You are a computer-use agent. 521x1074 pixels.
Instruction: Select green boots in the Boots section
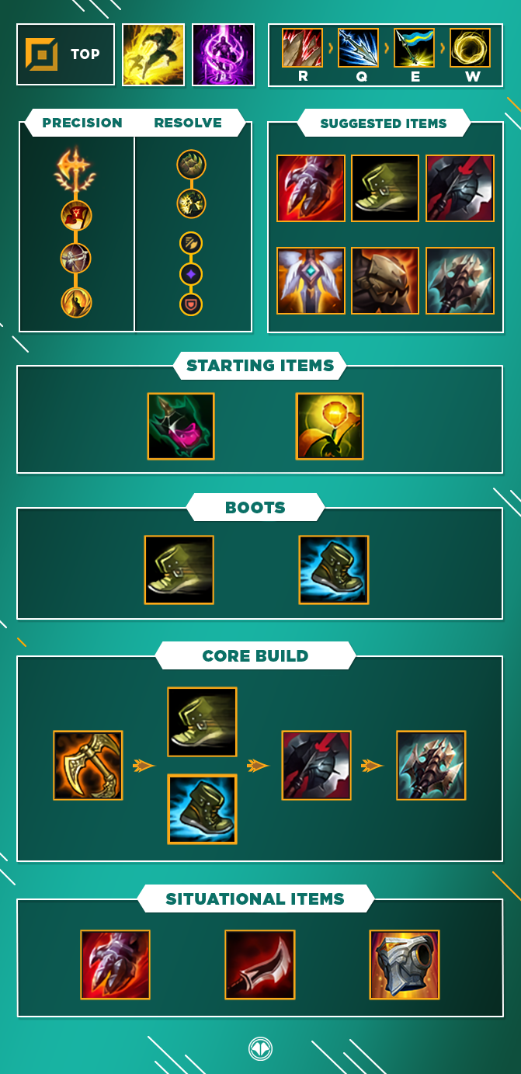click(179, 570)
